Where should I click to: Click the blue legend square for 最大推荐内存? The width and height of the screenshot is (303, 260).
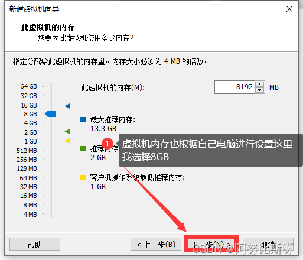83,119
